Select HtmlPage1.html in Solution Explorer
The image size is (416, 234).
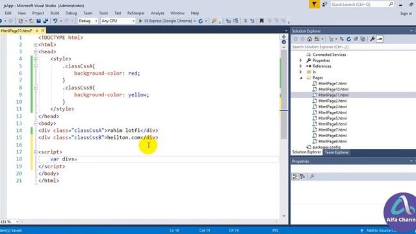(332, 84)
